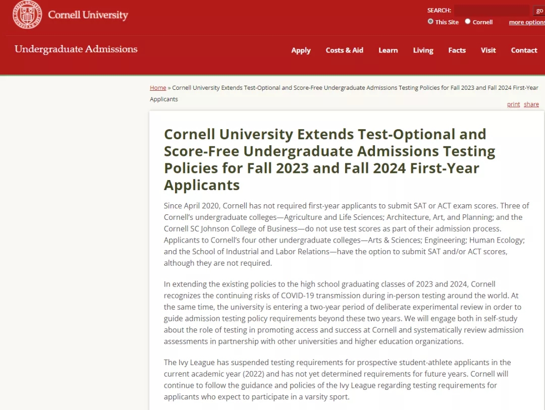Open the Costs & Aid menu
Image resolution: width=545 pixels, height=410 pixels.
click(x=345, y=50)
